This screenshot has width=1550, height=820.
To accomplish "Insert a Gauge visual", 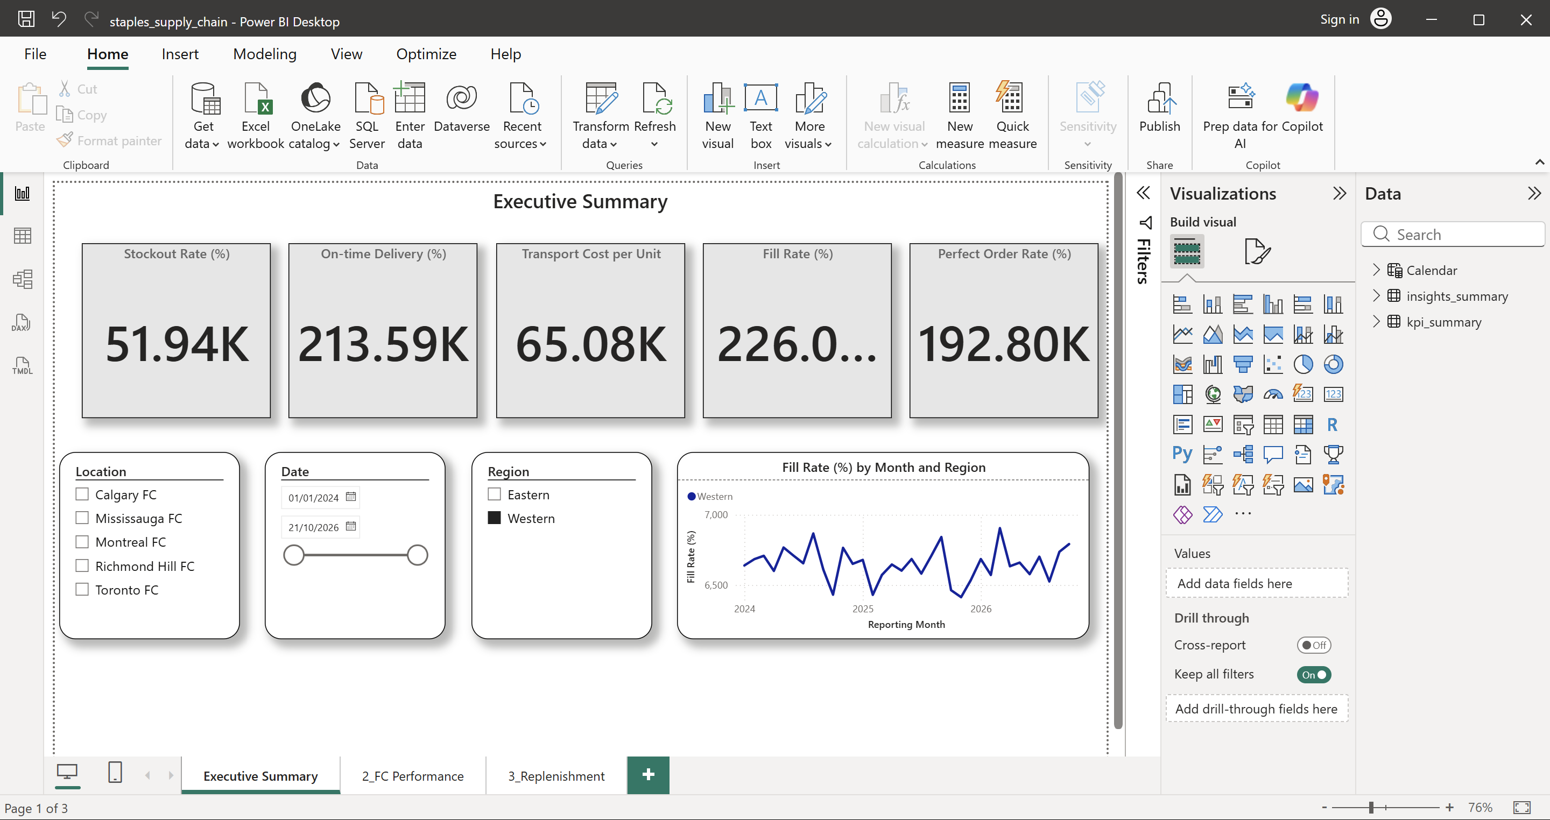I will (x=1274, y=394).
